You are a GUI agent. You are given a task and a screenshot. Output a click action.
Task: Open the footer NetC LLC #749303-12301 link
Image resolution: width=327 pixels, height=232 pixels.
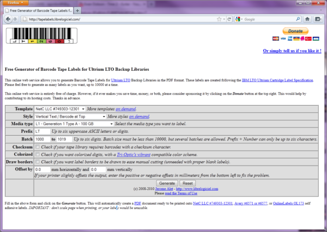click(213, 203)
